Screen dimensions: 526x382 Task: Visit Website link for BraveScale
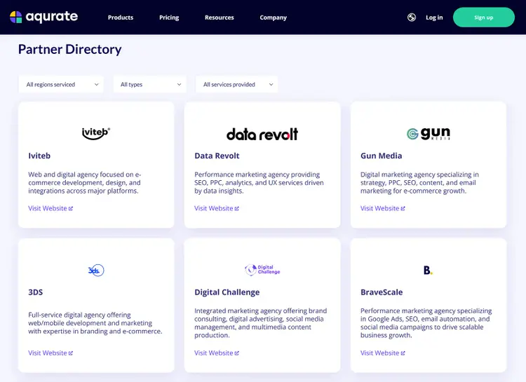click(x=382, y=353)
